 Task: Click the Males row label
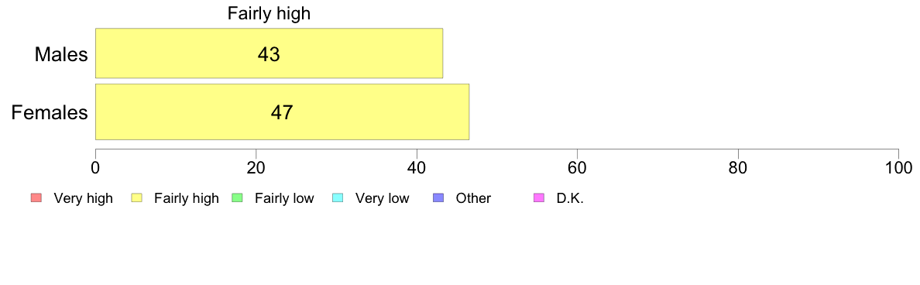coord(61,54)
